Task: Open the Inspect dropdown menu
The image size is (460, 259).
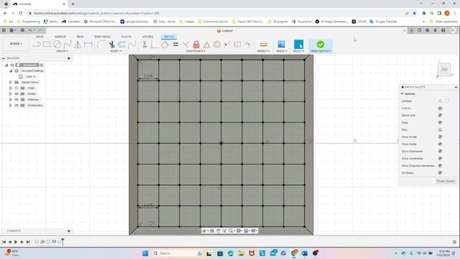Action: point(264,51)
